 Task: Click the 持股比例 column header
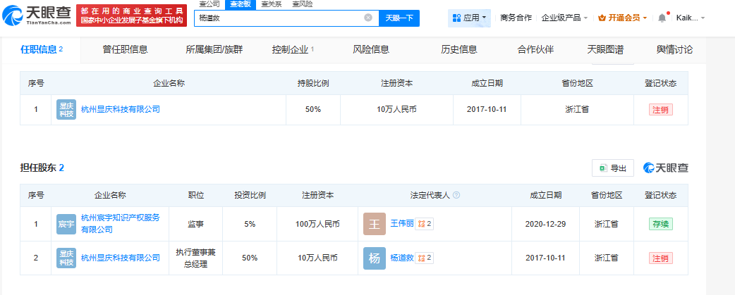(x=313, y=83)
